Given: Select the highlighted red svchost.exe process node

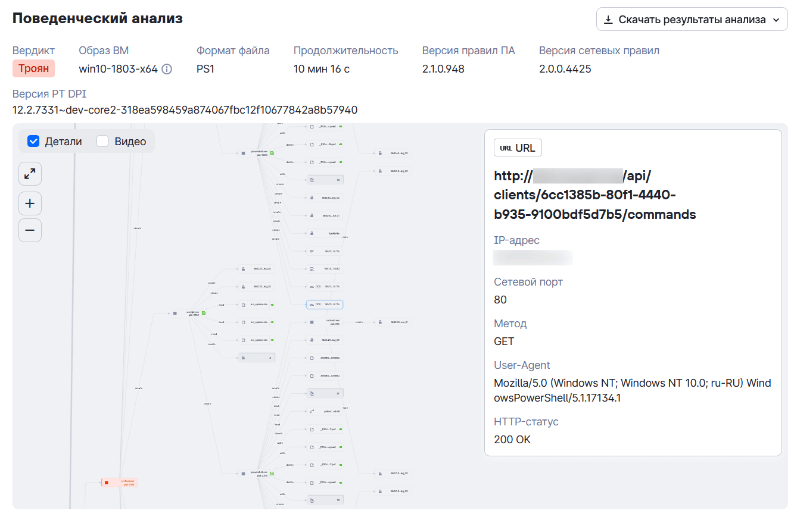Looking at the screenshot, I should [x=119, y=482].
